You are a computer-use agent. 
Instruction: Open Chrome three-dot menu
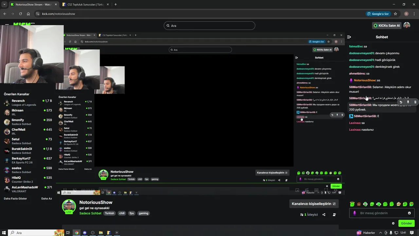pyautogui.click(x=414, y=14)
